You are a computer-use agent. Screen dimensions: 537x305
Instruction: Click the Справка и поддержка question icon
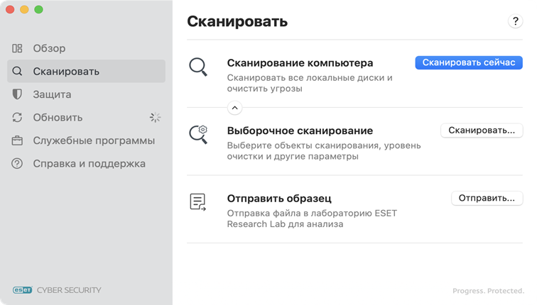(x=18, y=164)
